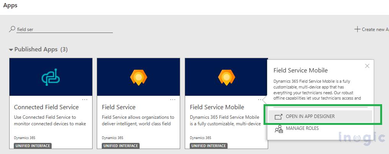Click the Apps page heading
The width and height of the screenshot is (389, 154).
10,5
